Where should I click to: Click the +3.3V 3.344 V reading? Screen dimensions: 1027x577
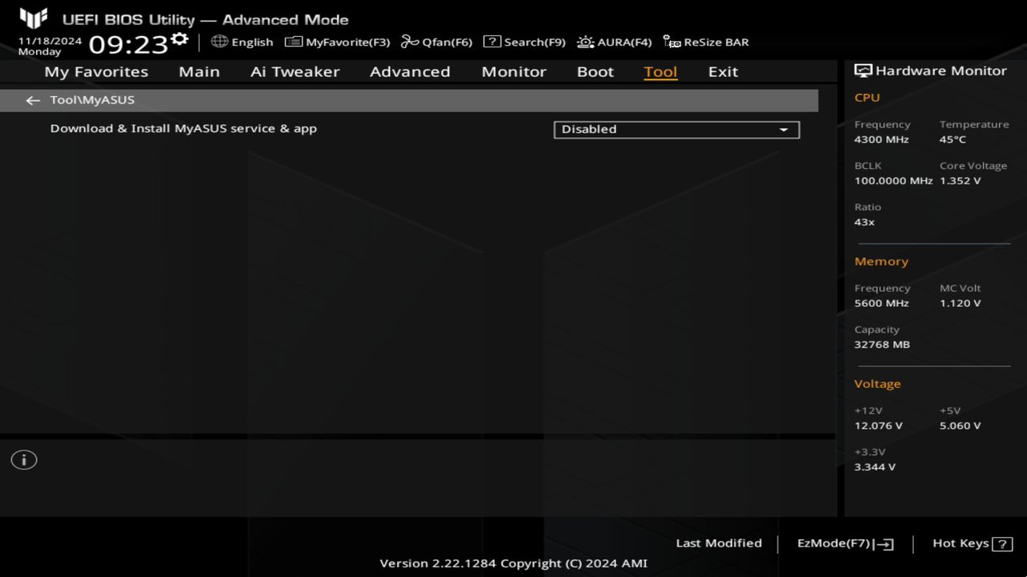click(875, 466)
